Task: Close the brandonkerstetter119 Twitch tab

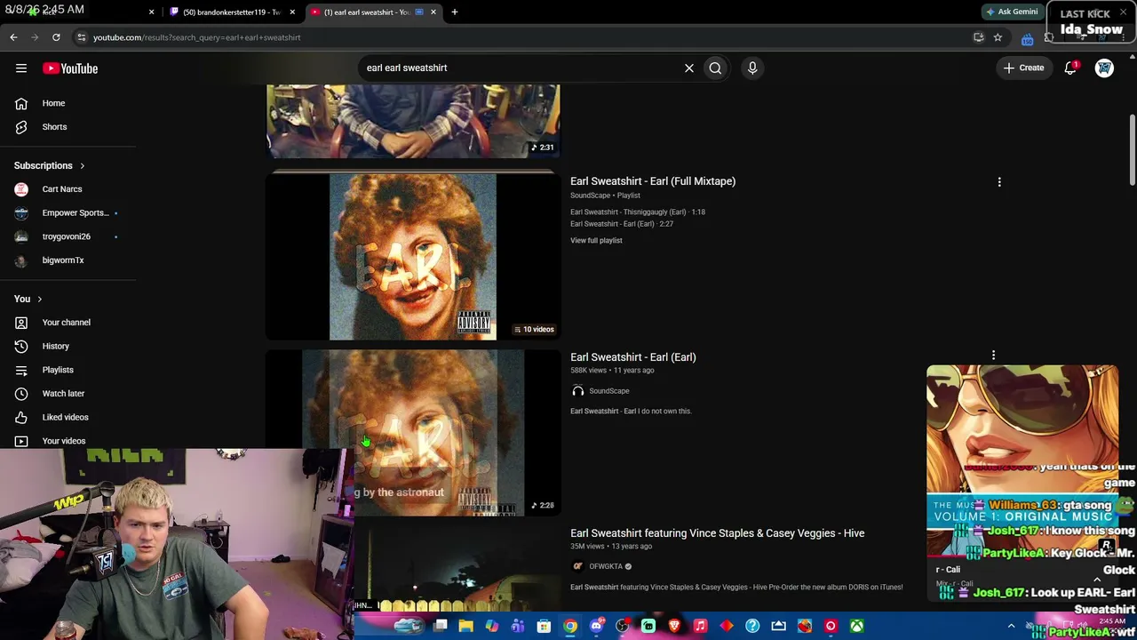Action: point(293,12)
